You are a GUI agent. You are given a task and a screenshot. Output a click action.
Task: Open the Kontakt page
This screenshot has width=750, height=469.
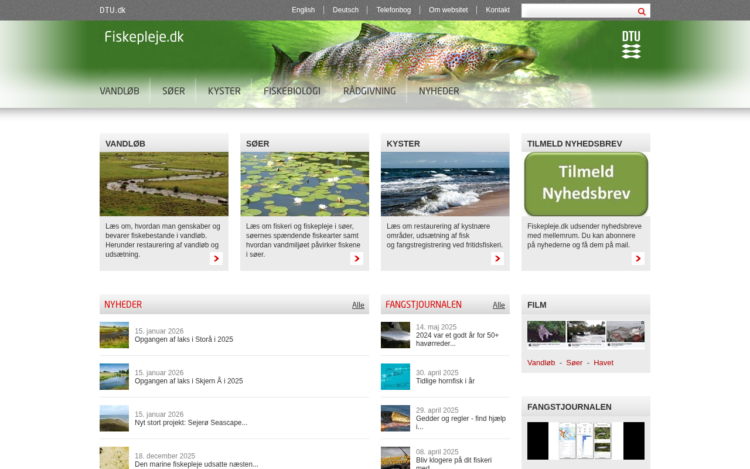coord(497,10)
